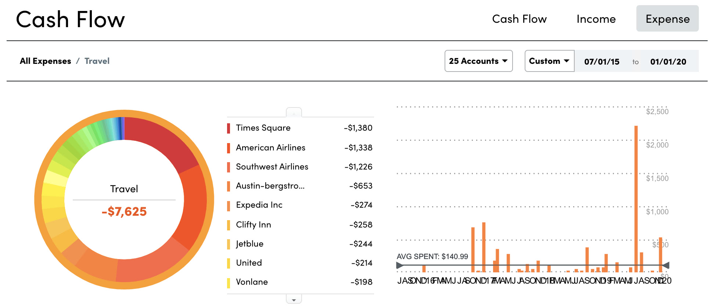Click Times Square red color swatch
Image resolution: width=715 pixels, height=306 pixels.
[x=229, y=128]
